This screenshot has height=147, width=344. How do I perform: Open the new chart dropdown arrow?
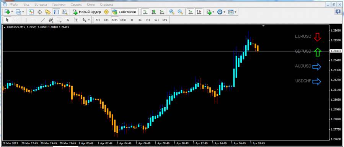point(12,12)
